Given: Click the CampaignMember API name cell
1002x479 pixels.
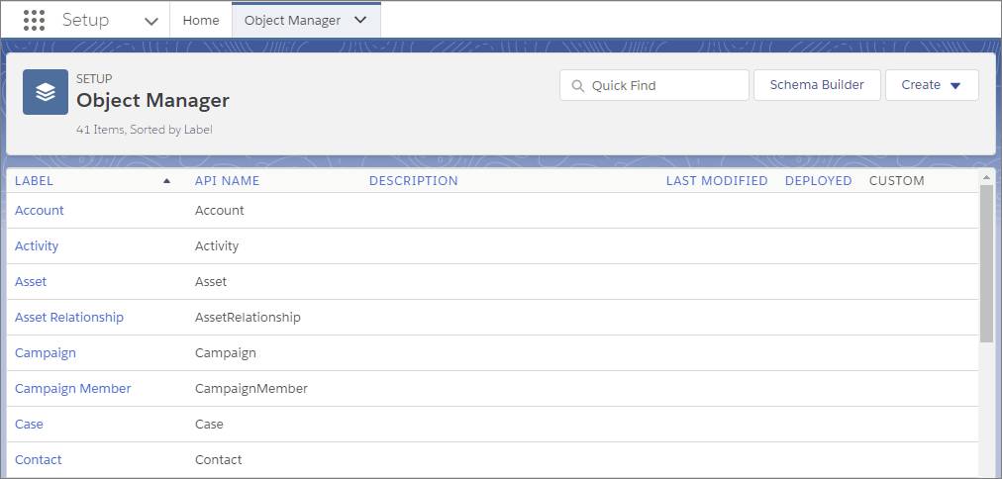Looking at the screenshot, I should click(251, 388).
